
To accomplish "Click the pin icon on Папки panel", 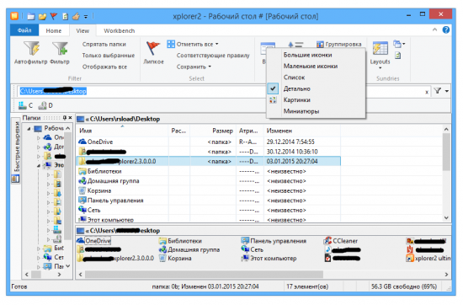I will point(65,118).
